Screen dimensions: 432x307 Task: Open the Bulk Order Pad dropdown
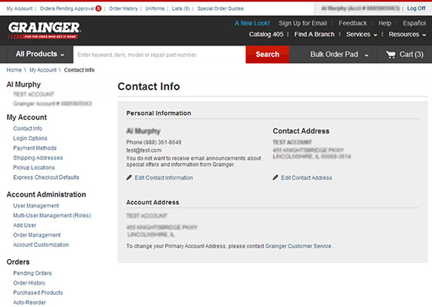[x=339, y=55]
